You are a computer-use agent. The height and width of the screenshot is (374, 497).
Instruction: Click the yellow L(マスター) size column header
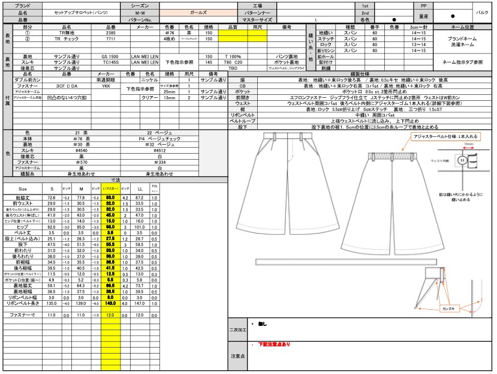(x=111, y=189)
